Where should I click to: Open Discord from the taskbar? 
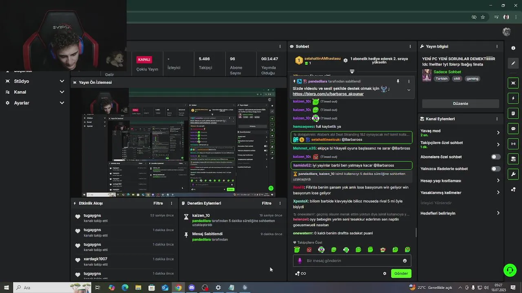pos(192,288)
